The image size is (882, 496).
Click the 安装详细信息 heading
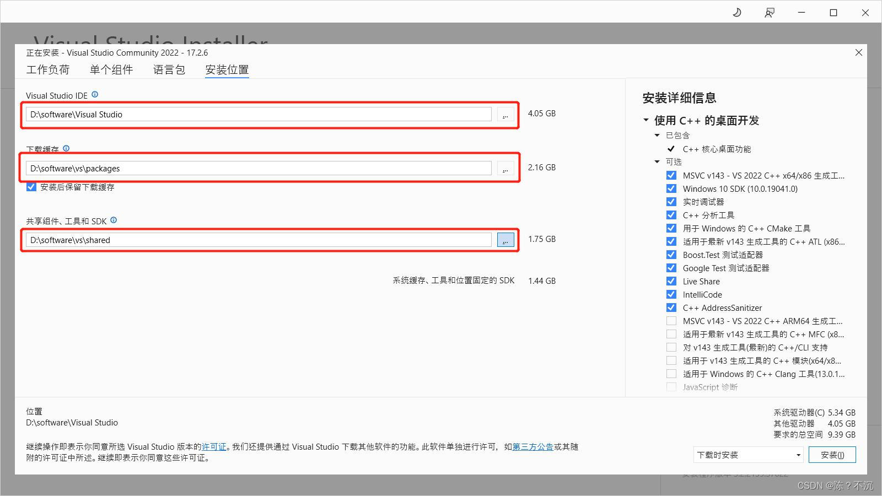(679, 98)
